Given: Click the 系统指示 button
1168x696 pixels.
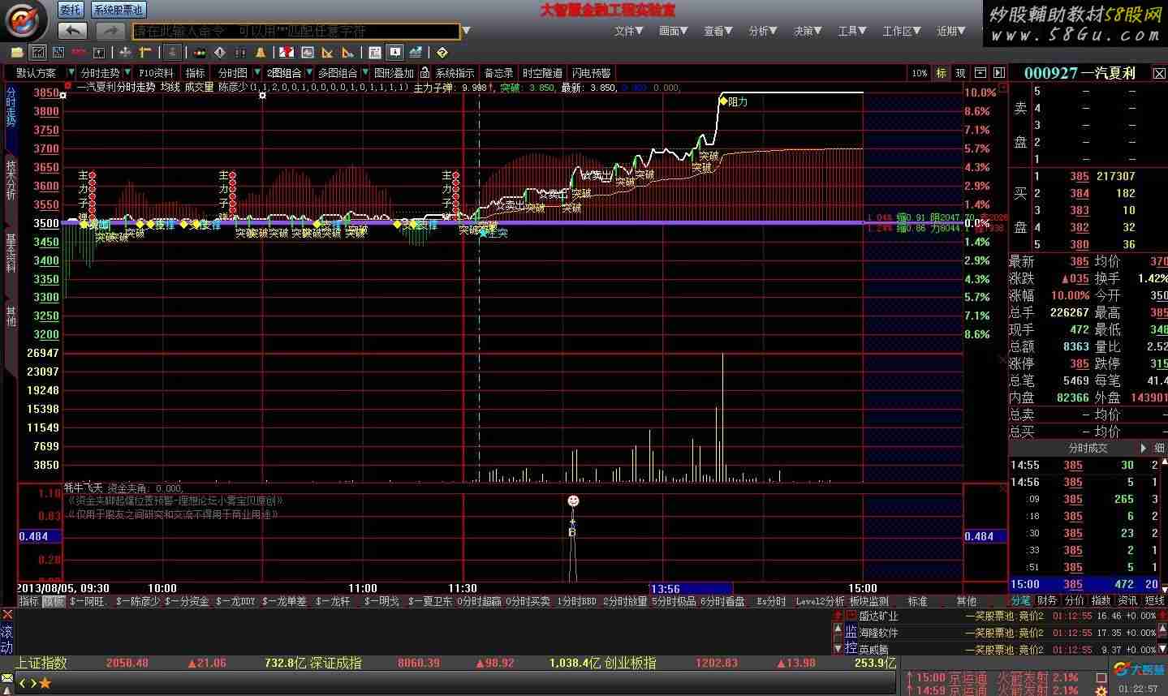Looking at the screenshot, I should (x=455, y=73).
